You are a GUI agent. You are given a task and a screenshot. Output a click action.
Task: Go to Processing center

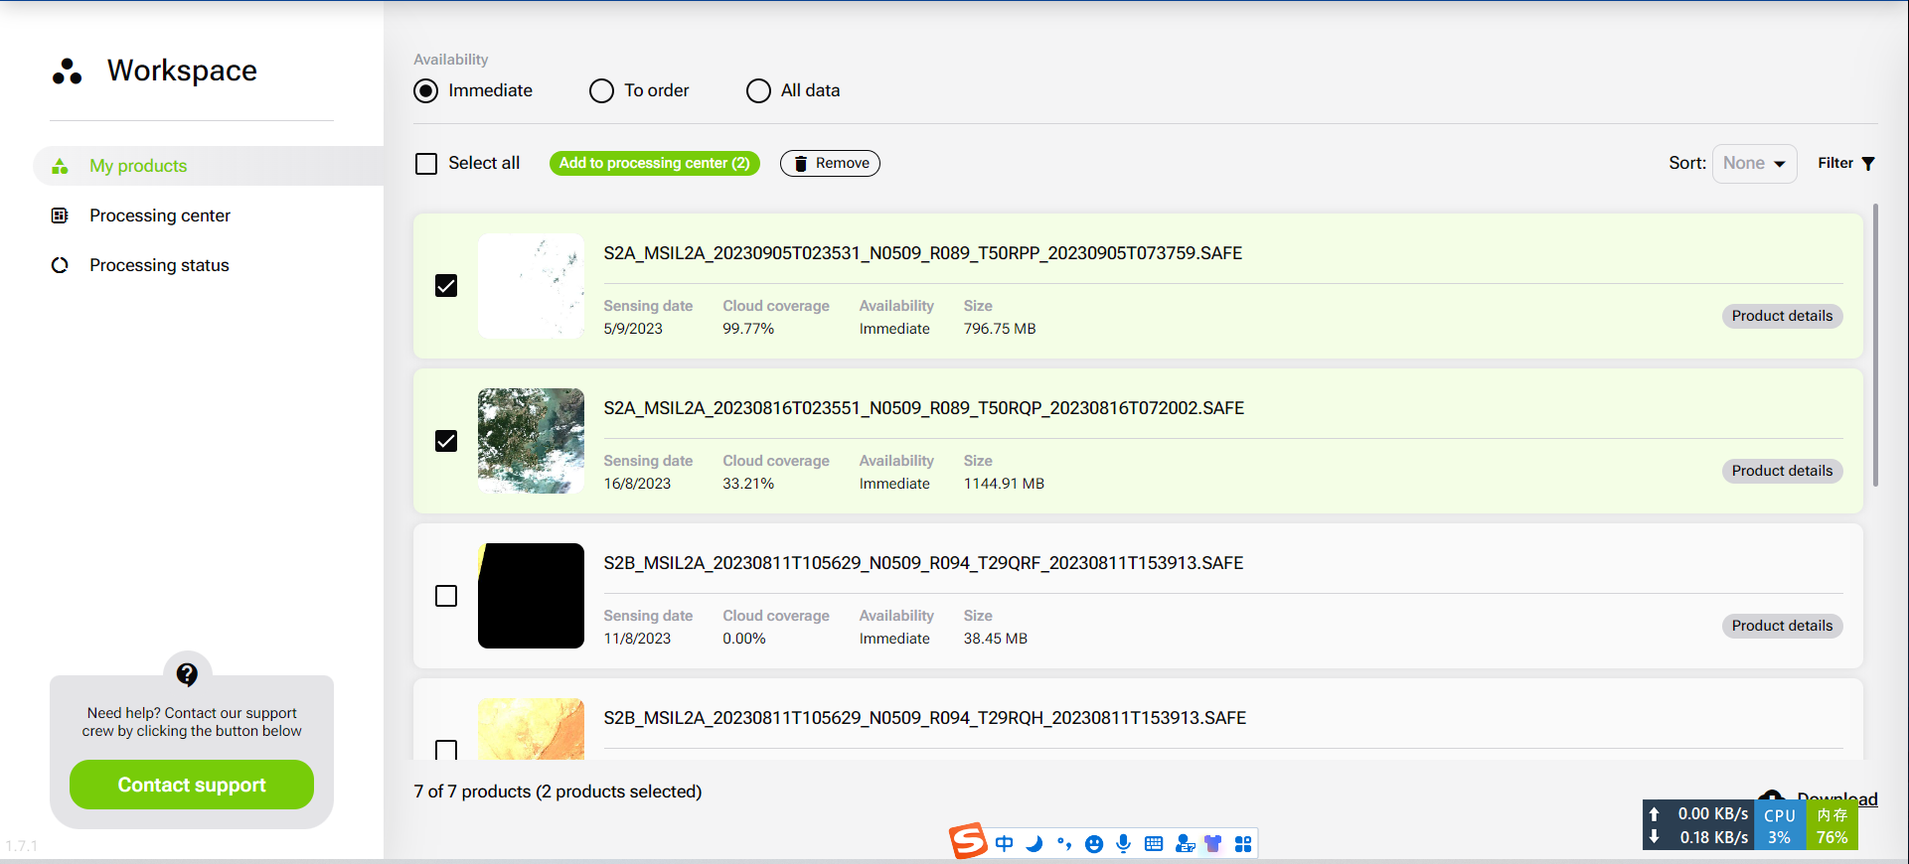160,216
